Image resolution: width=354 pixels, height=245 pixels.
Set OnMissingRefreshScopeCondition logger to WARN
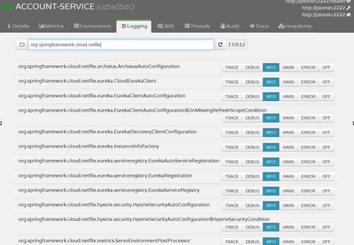[x=288, y=118]
